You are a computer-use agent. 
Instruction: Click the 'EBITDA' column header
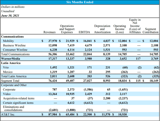tap(84, 32)
